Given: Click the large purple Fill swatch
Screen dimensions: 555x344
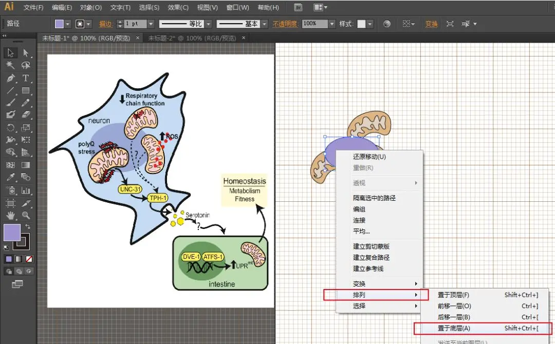Looking at the screenshot, I should [12, 232].
